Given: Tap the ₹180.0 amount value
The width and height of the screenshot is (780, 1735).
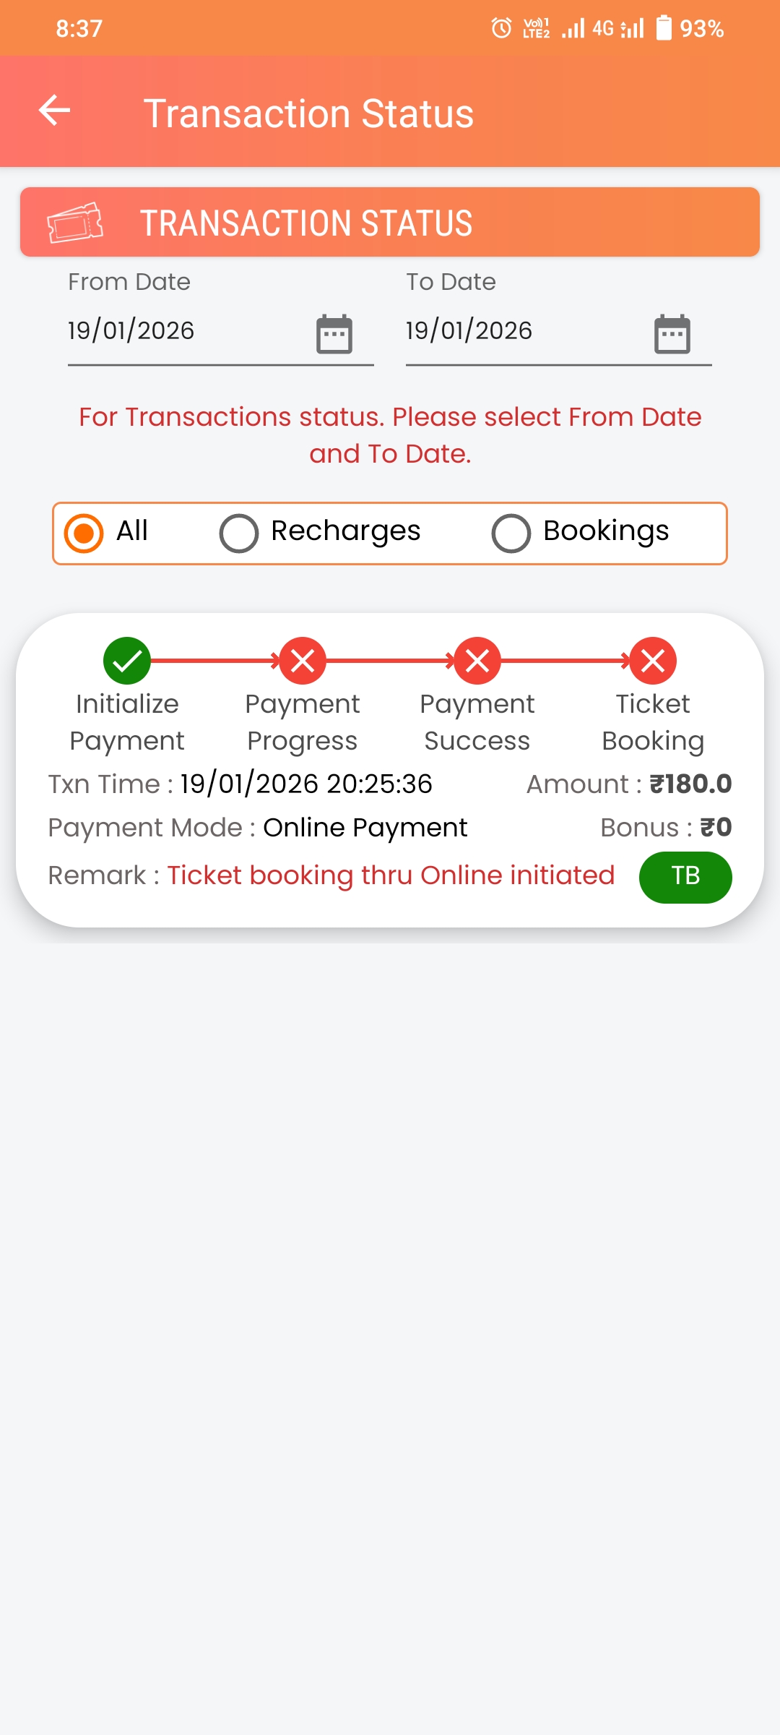Looking at the screenshot, I should click(x=690, y=784).
